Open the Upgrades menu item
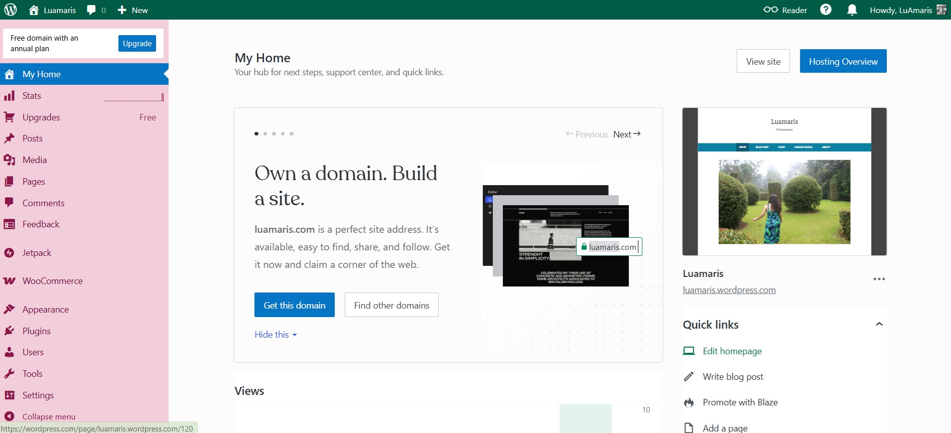 tap(84, 117)
